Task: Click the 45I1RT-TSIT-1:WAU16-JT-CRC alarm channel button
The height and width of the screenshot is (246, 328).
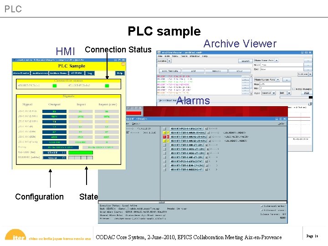Action: point(188,137)
